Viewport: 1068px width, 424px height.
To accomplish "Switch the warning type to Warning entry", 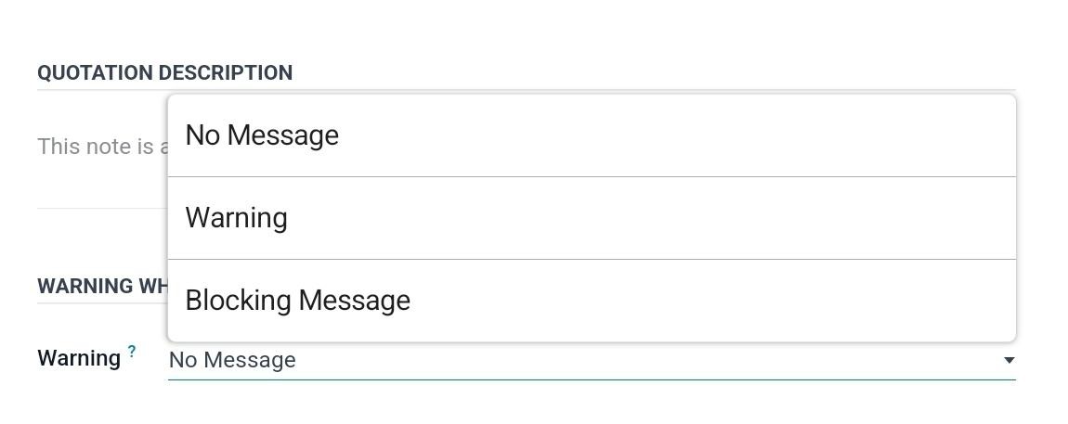I will (x=236, y=218).
